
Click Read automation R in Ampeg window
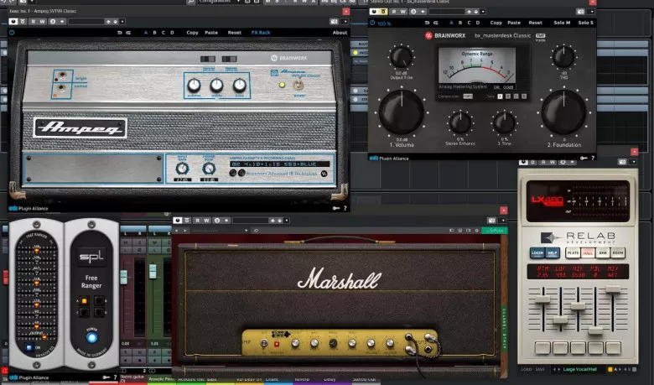click(33, 21)
